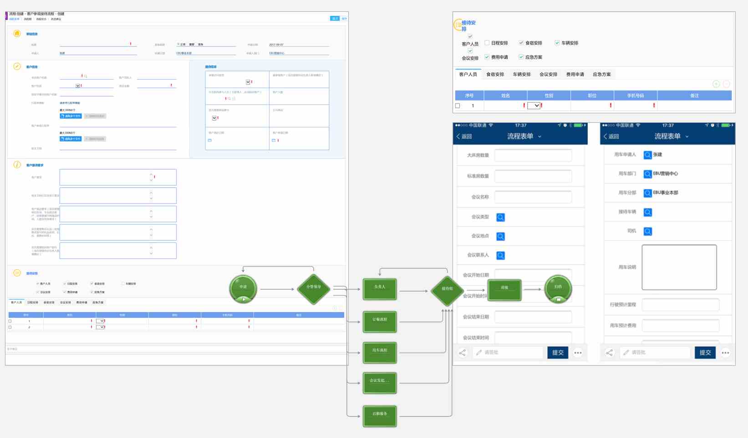This screenshot has width=748, height=438.
Task: Click the search icon beside 会议地点
Action: [500, 237]
